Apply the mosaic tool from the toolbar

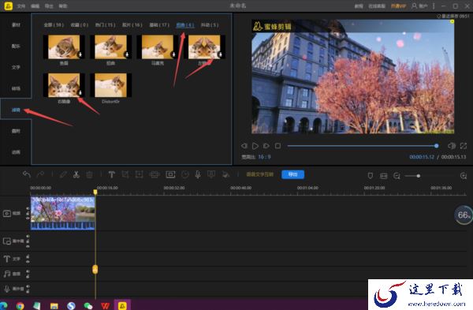[155, 174]
